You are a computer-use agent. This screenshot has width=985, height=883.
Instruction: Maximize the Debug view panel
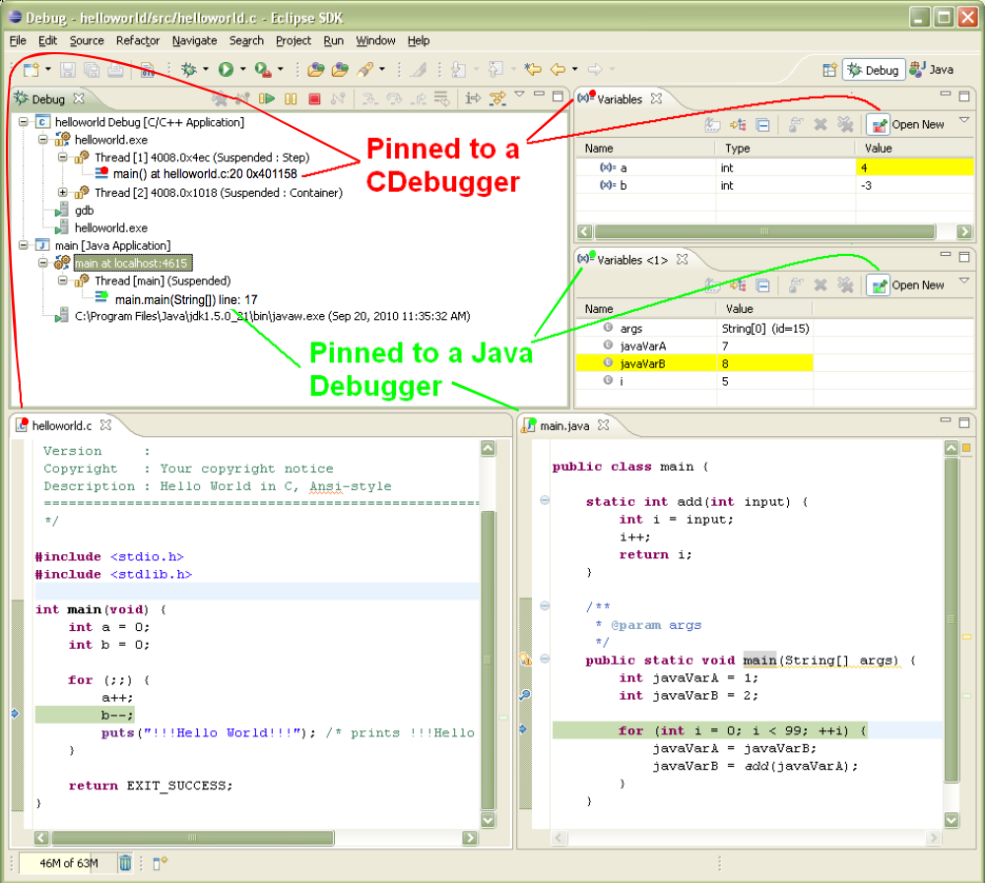[x=558, y=96]
